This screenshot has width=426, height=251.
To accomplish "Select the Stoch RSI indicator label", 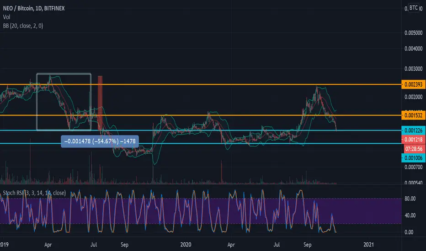I will coord(34,193).
